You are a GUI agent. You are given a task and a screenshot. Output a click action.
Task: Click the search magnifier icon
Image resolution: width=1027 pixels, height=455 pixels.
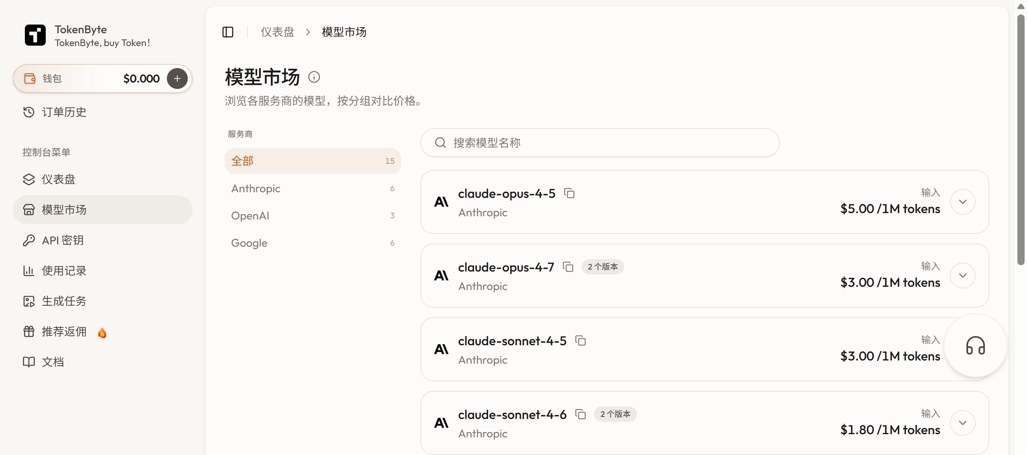point(440,143)
